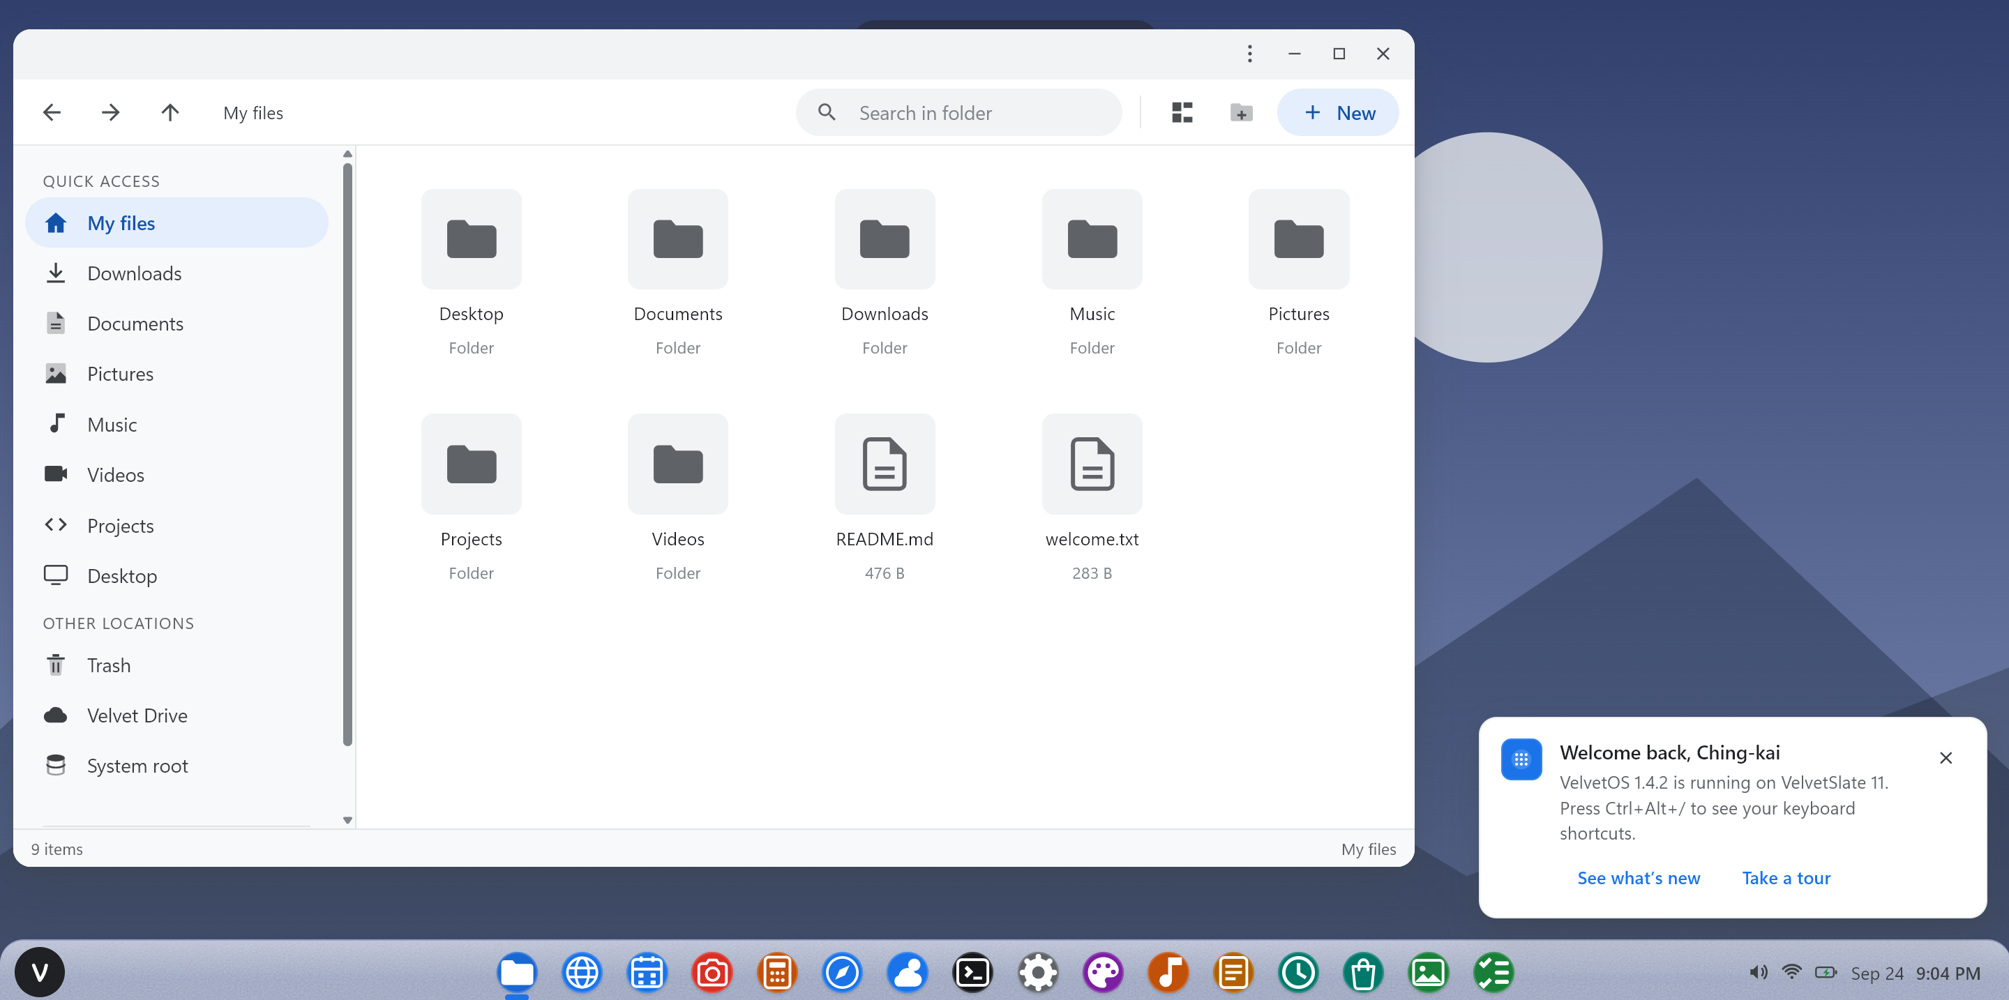Click Take a tour link

click(x=1786, y=878)
